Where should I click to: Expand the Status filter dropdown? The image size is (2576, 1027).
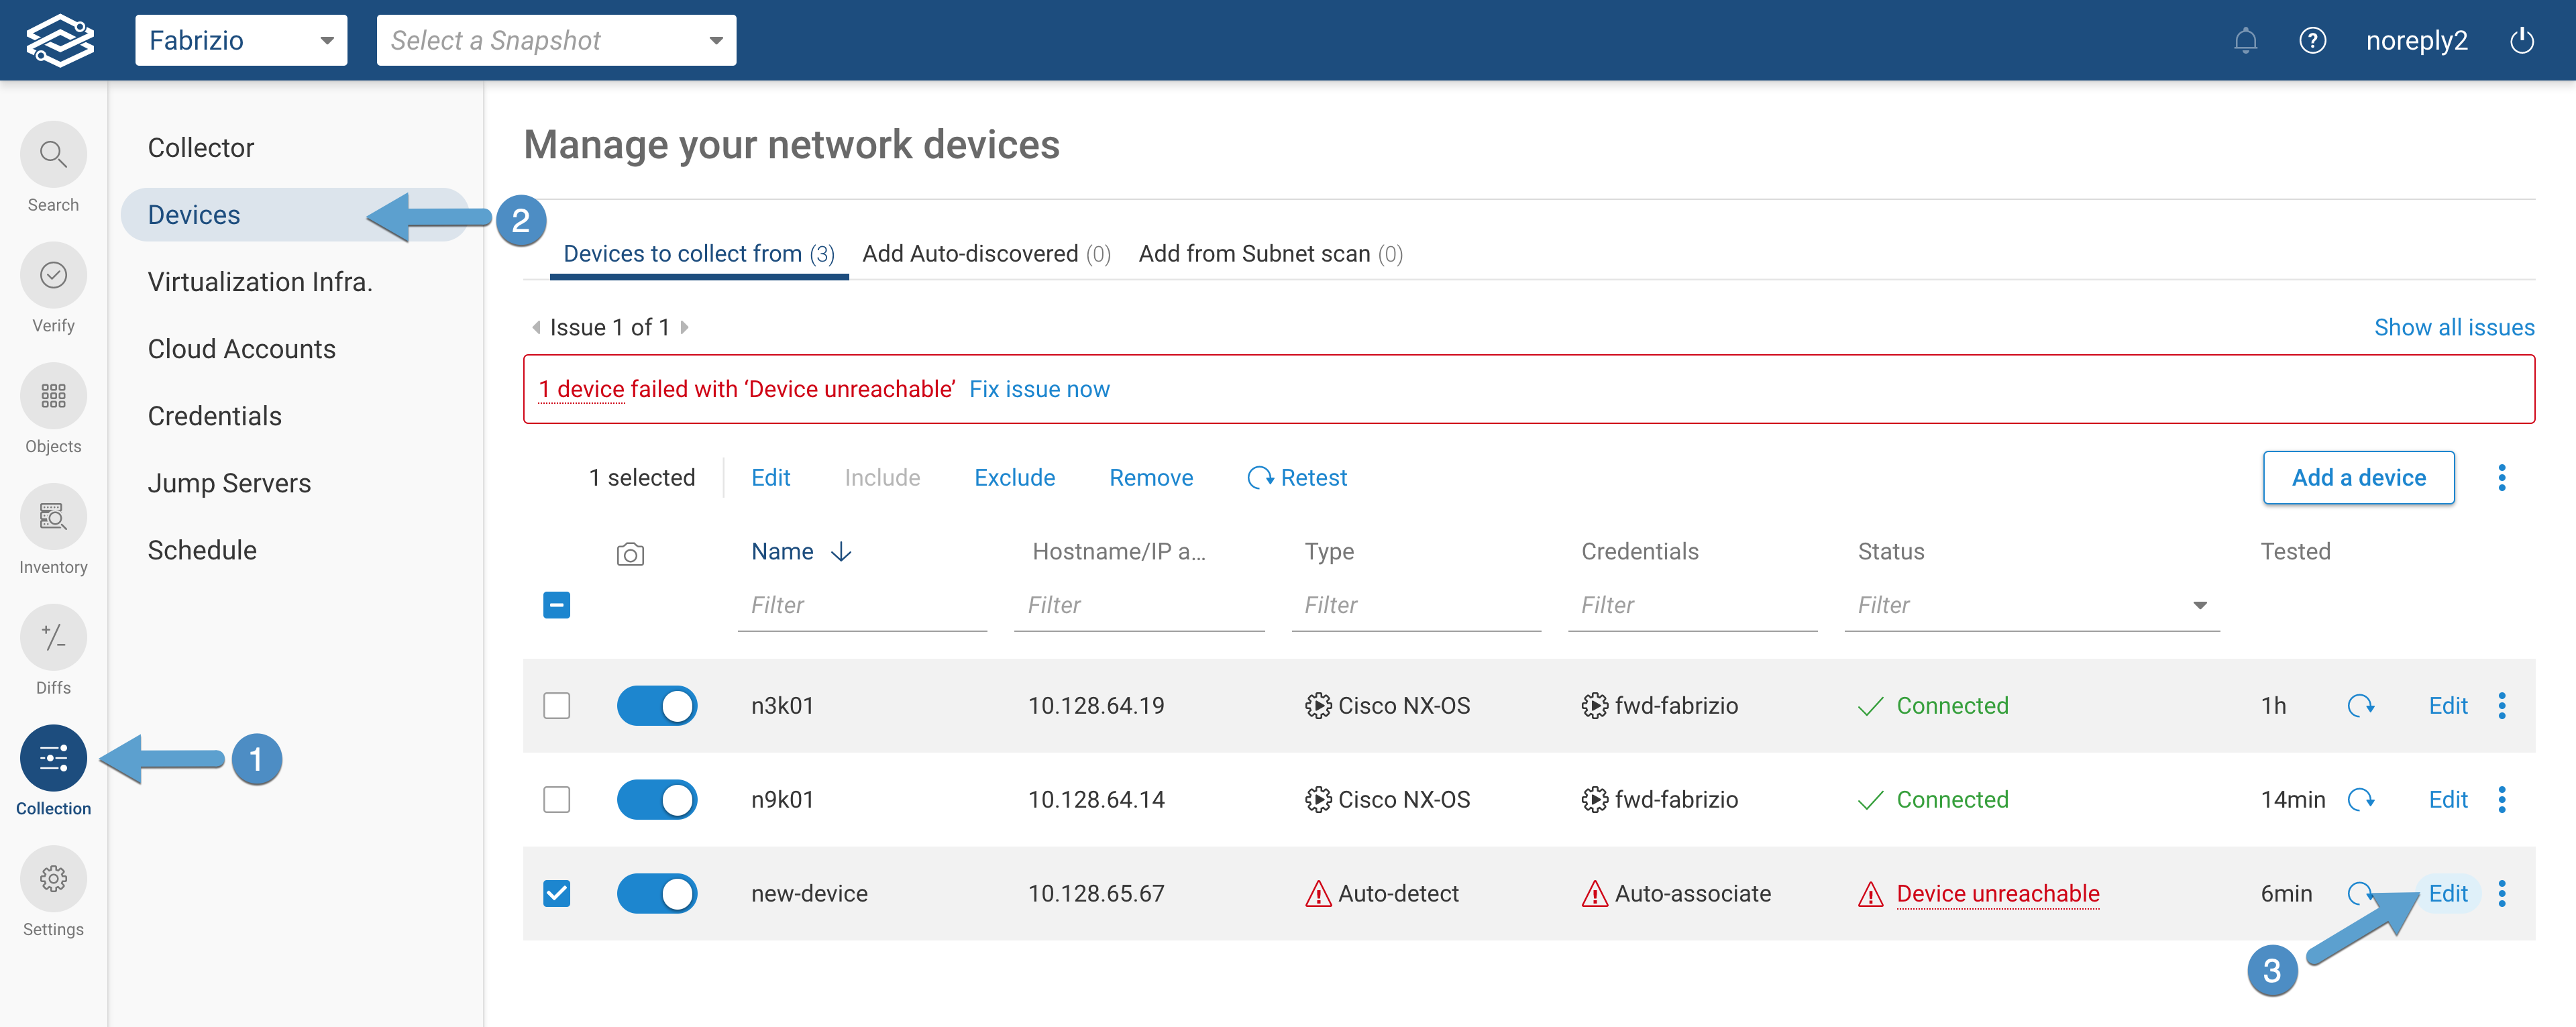(x=2199, y=606)
